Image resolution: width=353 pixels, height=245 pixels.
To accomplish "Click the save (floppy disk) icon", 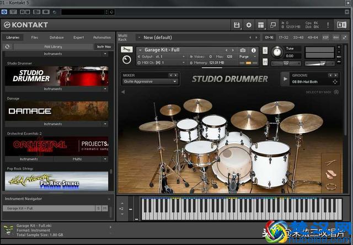I will (x=237, y=25).
